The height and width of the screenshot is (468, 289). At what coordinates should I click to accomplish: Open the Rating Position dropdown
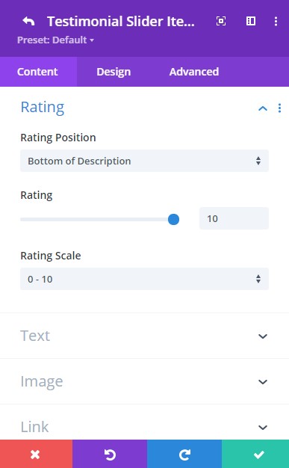[144, 161]
